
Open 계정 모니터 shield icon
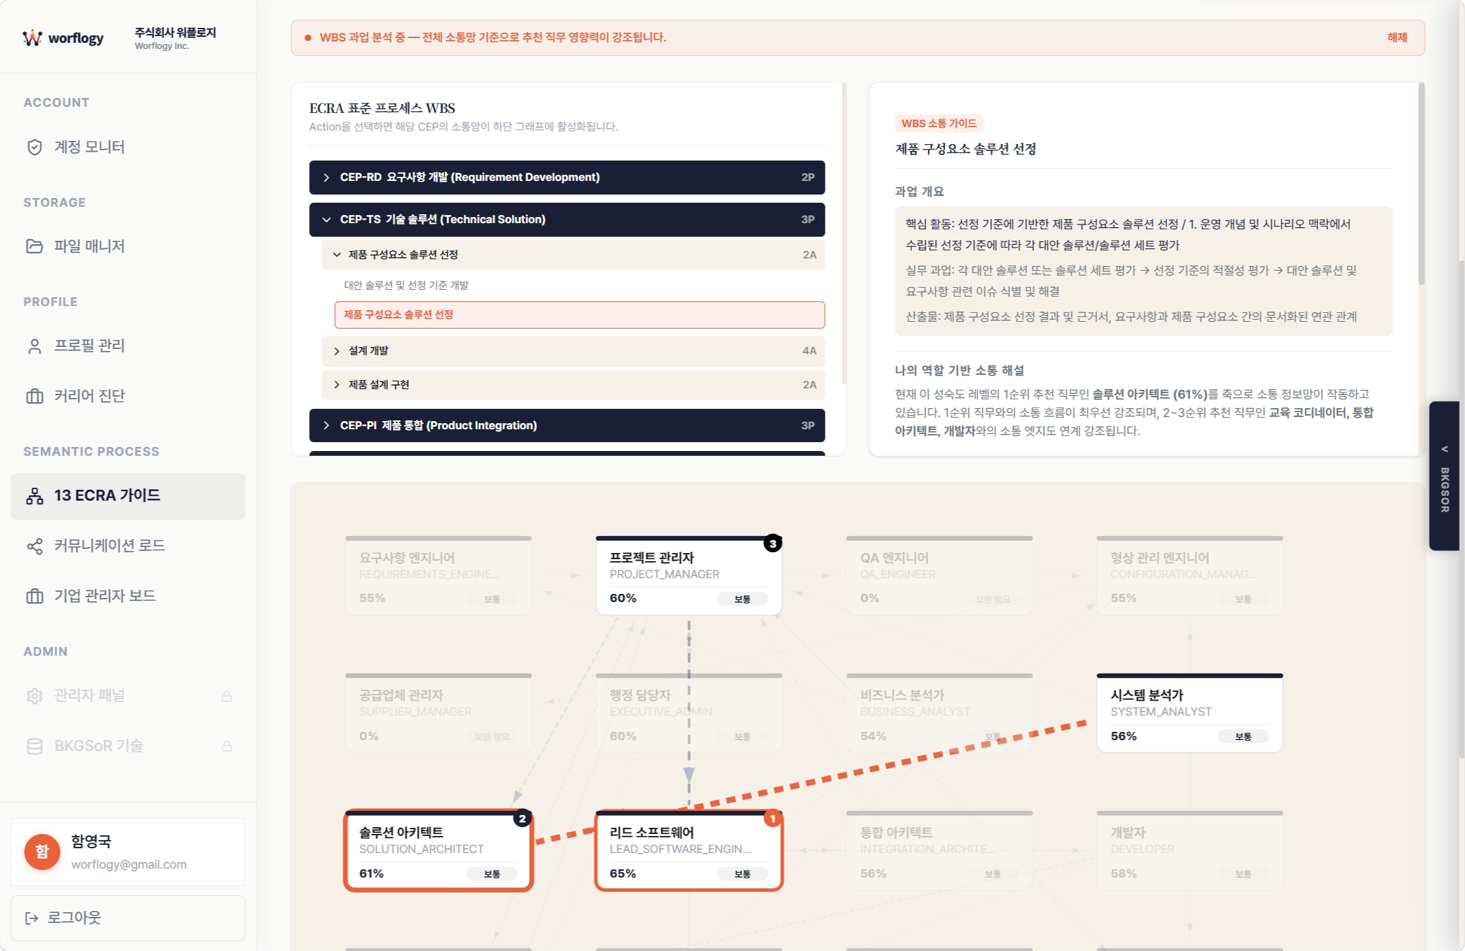coord(35,147)
